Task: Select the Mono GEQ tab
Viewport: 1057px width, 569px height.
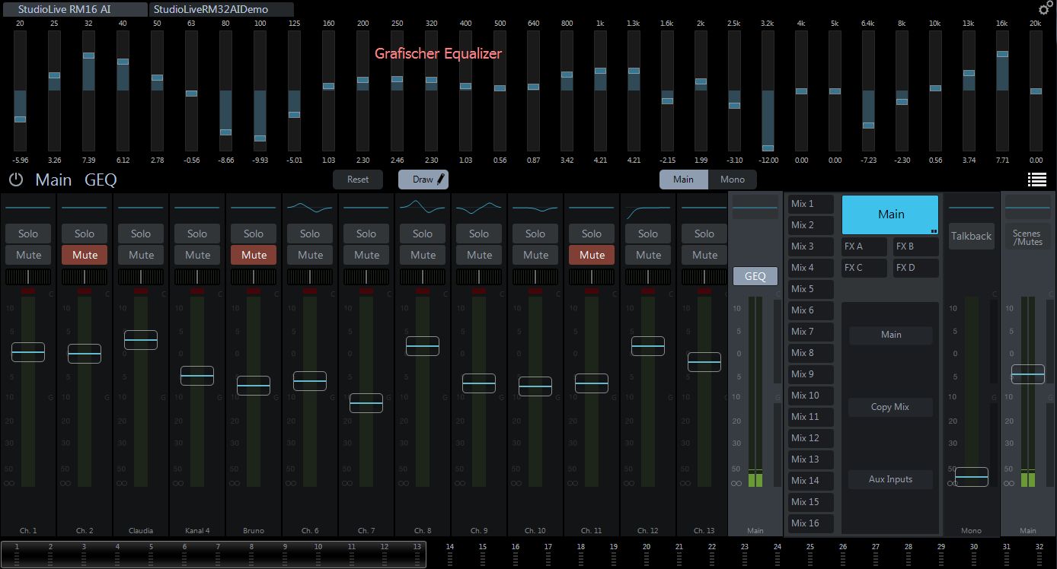Action: click(x=733, y=180)
